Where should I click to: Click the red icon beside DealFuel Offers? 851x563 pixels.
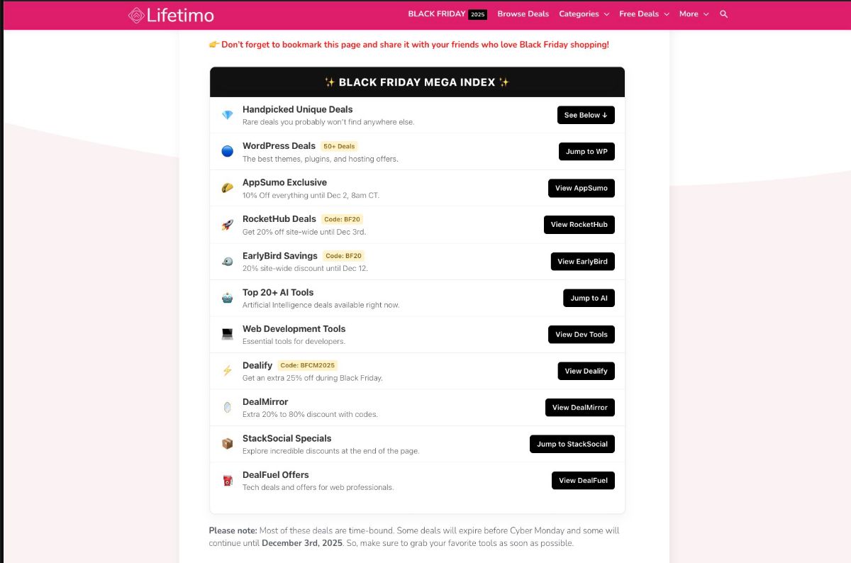coord(227,480)
